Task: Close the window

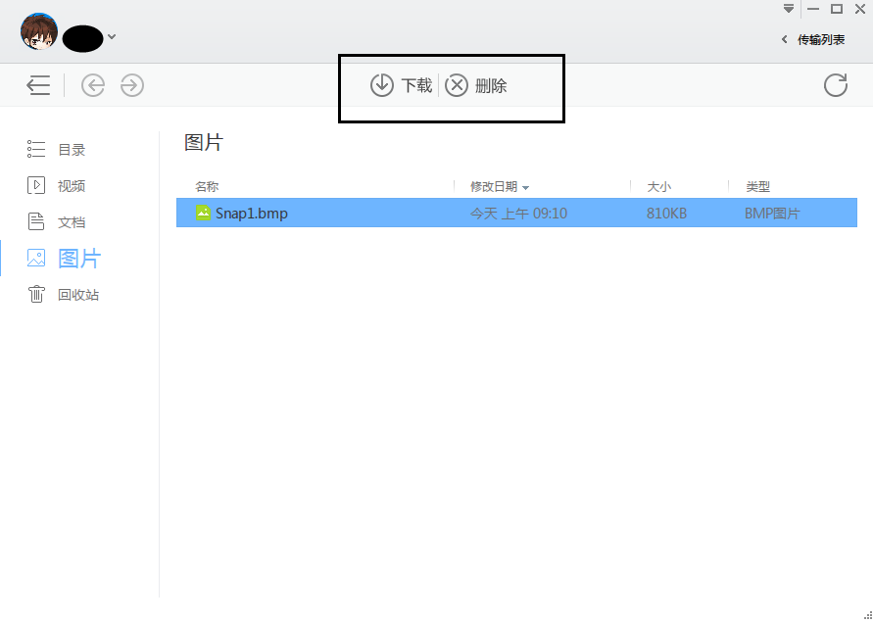Action: 860,9
